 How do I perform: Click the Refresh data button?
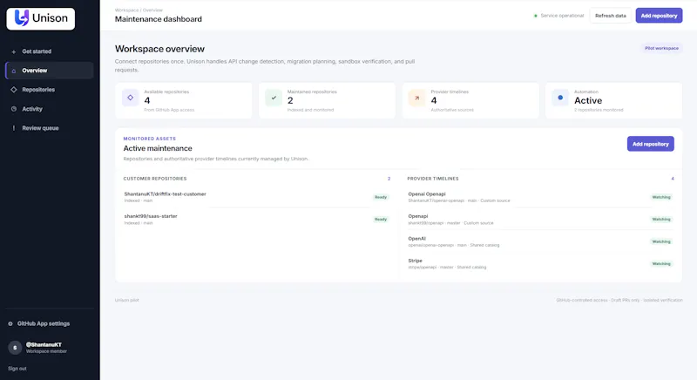[611, 16]
